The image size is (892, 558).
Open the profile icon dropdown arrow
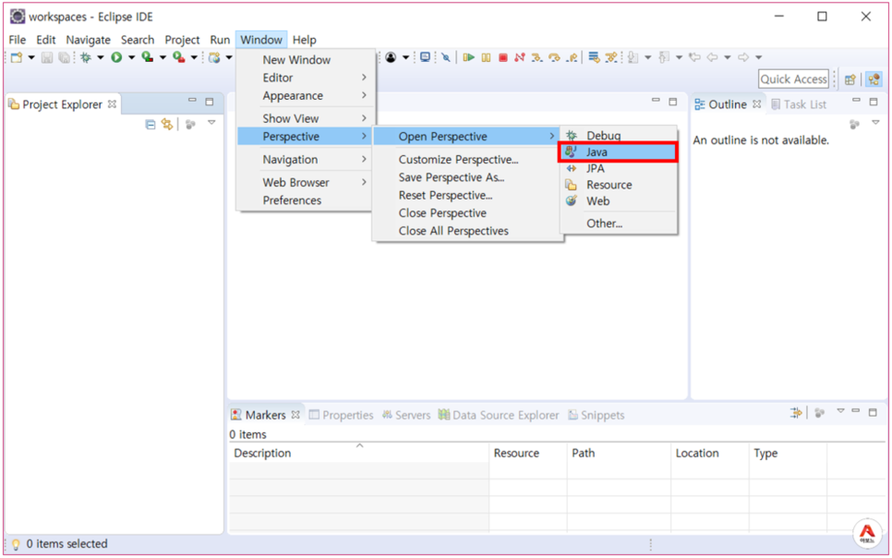[405, 57]
